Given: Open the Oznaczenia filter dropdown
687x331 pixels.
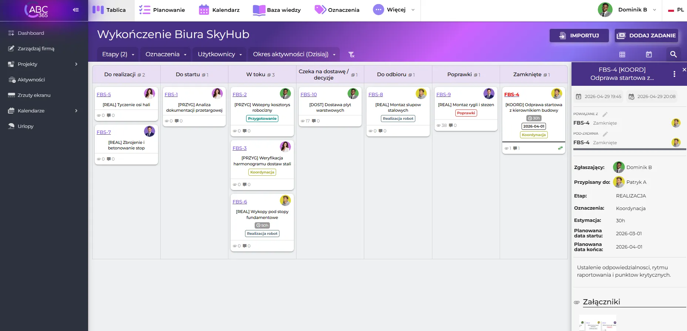Looking at the screenshot, I should pyautogui.click(x=165, y=54).
